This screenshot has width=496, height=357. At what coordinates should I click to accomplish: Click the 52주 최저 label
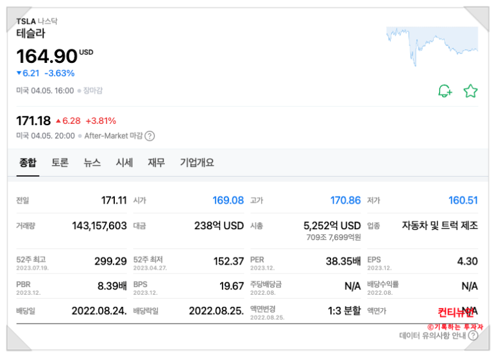click(148, 260)
